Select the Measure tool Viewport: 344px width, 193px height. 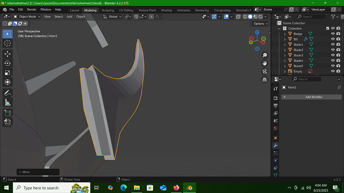7,102
